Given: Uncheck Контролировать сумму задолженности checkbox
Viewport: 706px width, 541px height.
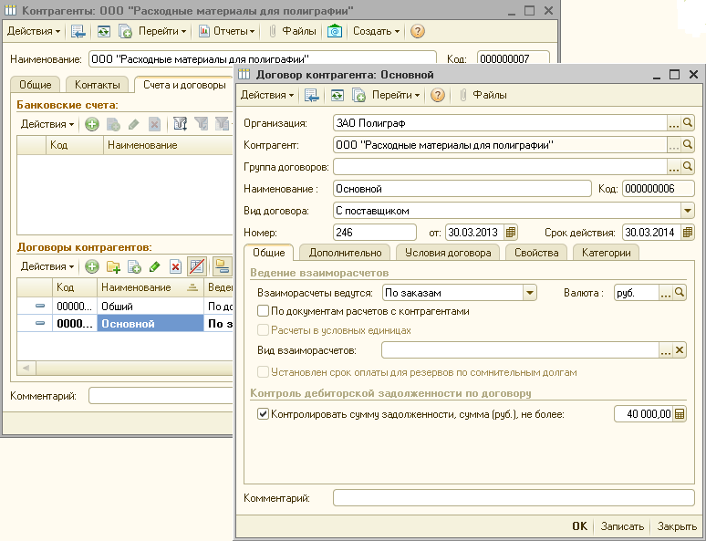Looking at the screenshot, I should [x=263, y=413].
